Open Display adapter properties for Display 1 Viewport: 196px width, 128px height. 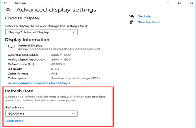click(x=39, y=83)
